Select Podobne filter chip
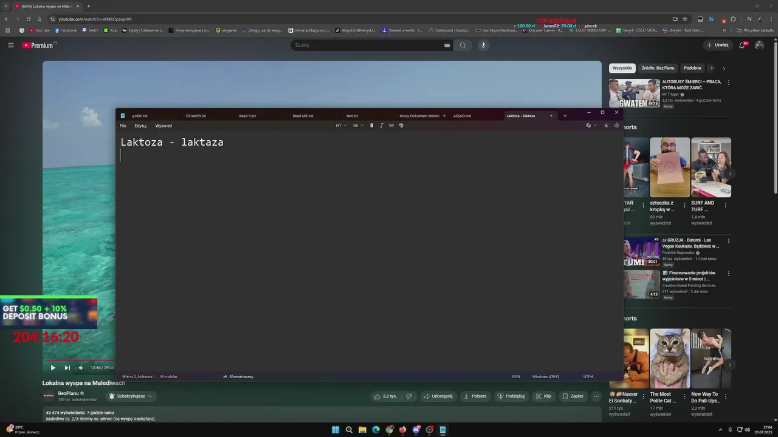Viewport: 778px width, 437px height. pos(692,69)
